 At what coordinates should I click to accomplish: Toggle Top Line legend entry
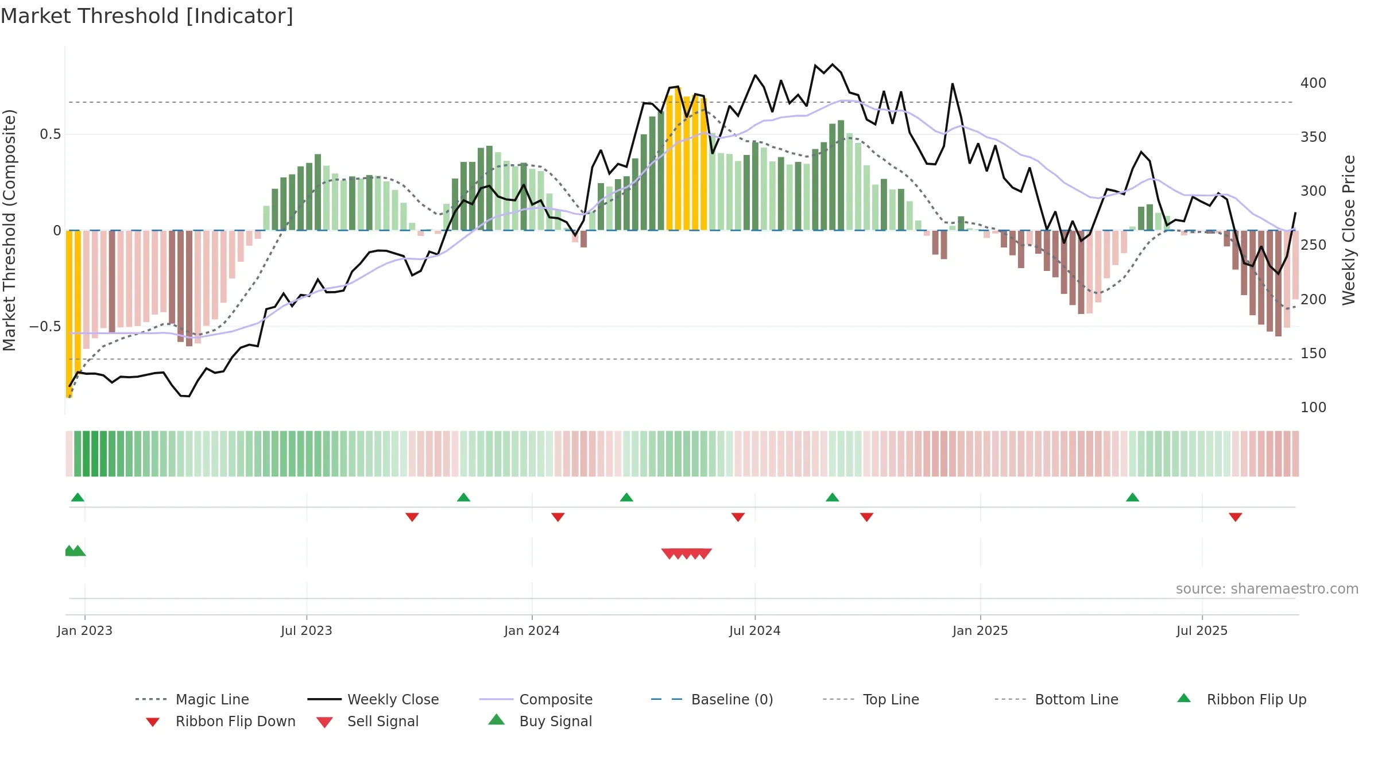(870, 699)
